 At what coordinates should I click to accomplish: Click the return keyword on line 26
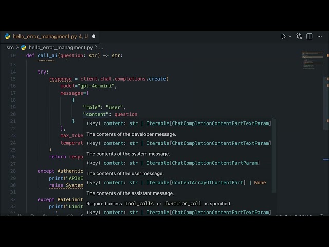pyautogui.click(x=58, y=157)
